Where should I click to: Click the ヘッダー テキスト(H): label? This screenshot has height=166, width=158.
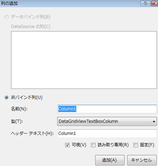[x=32, y=133]
